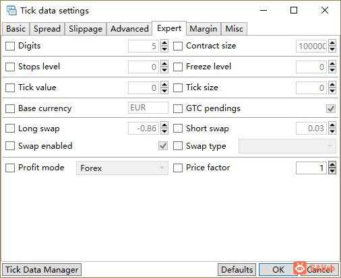Tick the Base currency checkbox
Screen dimensions: 341x278
(10, 108)
